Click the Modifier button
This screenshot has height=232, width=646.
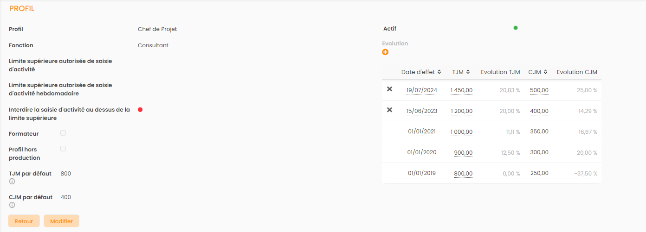point(61,221)
